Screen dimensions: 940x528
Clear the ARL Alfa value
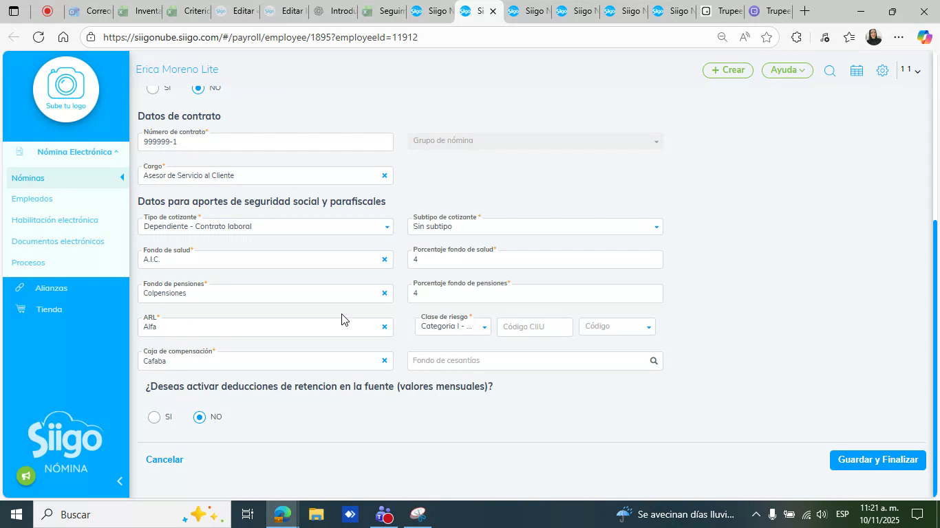(x=385, y=327)
